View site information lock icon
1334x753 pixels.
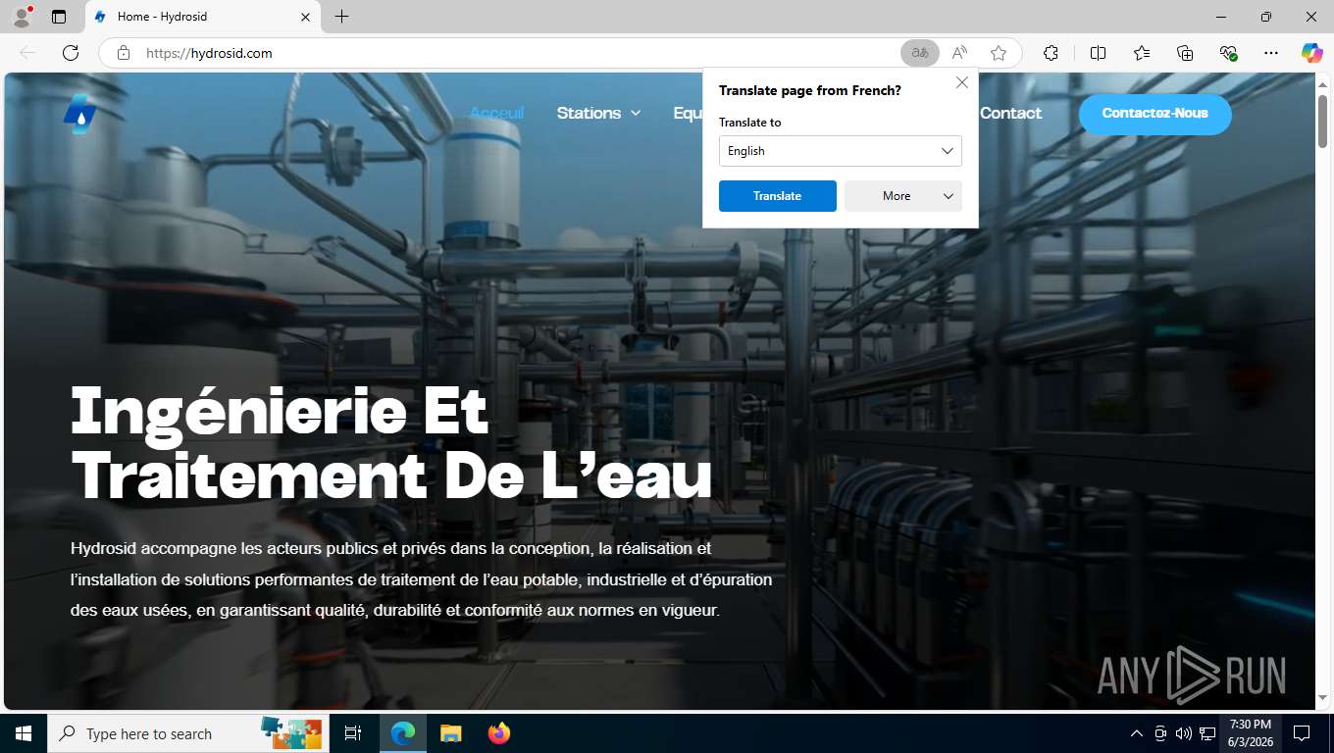tap(124, 53)
